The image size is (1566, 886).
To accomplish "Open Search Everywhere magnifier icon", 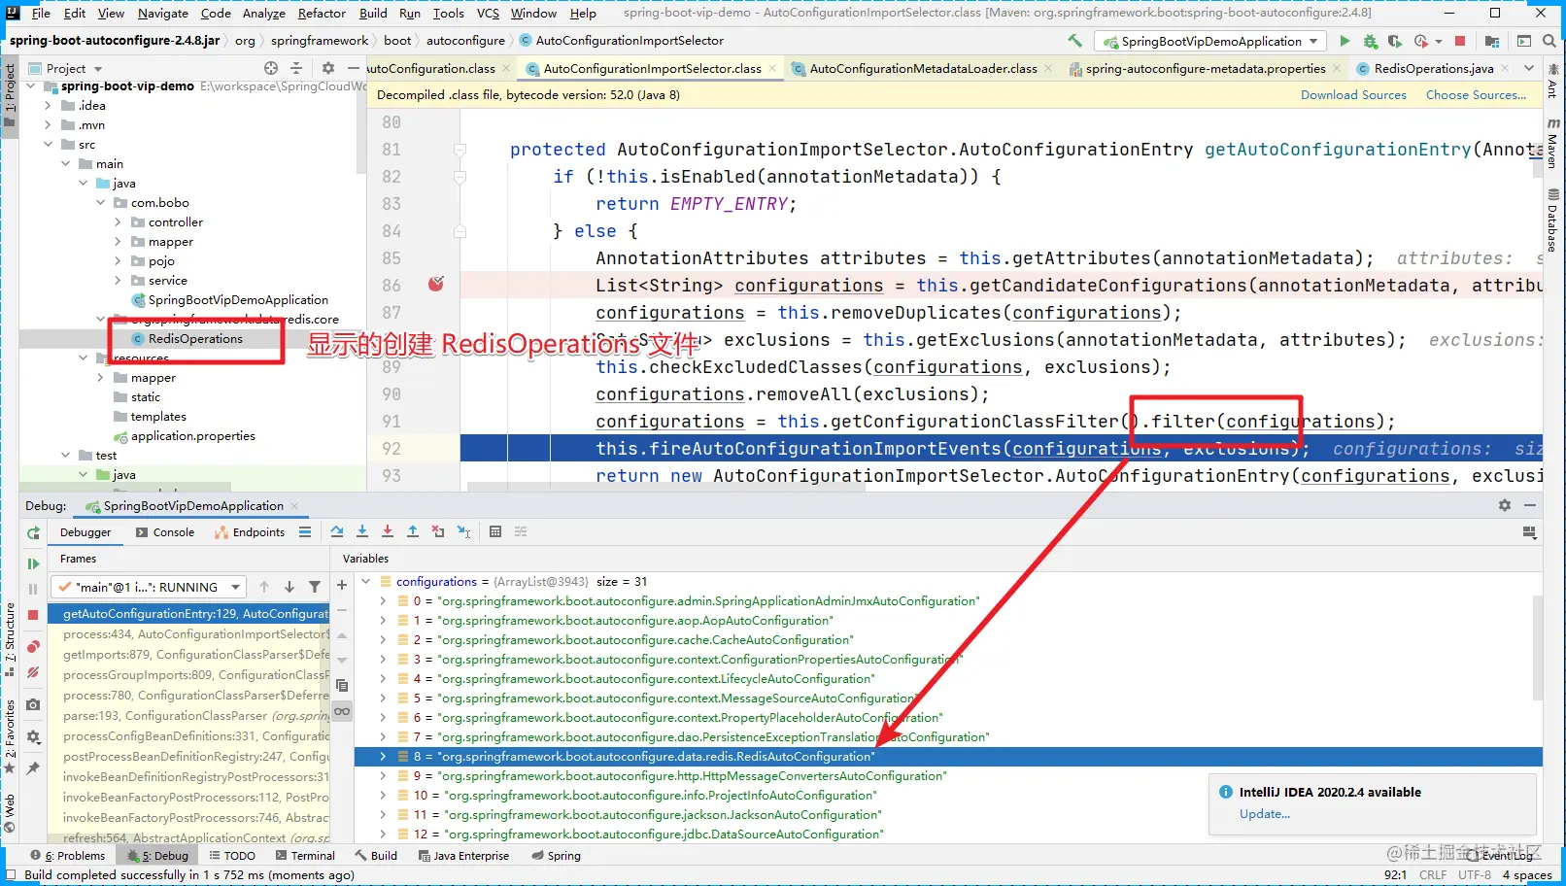I will (1549, 41).
